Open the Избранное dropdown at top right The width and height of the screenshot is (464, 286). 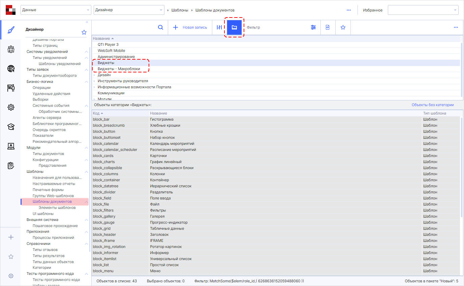pos(423,10)
